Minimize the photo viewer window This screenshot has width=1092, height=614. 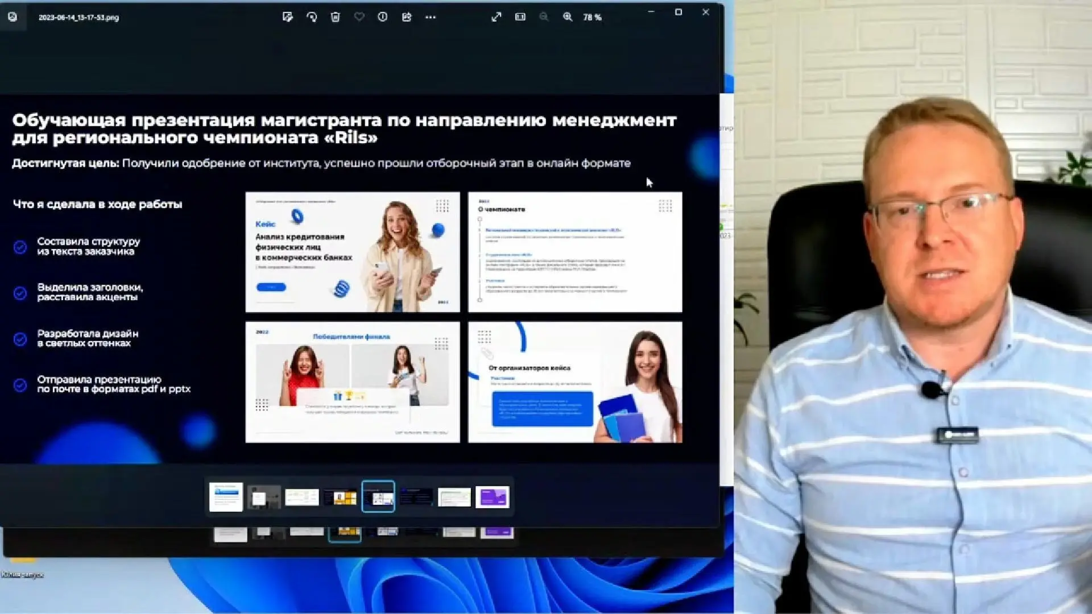(651, 12)
